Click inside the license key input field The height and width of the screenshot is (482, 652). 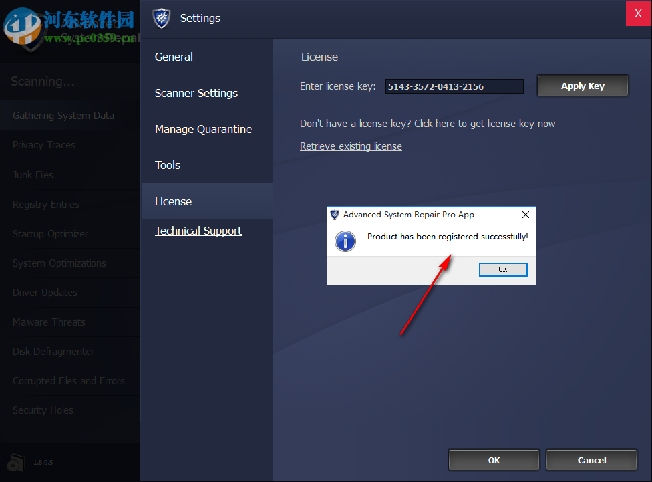454,86
